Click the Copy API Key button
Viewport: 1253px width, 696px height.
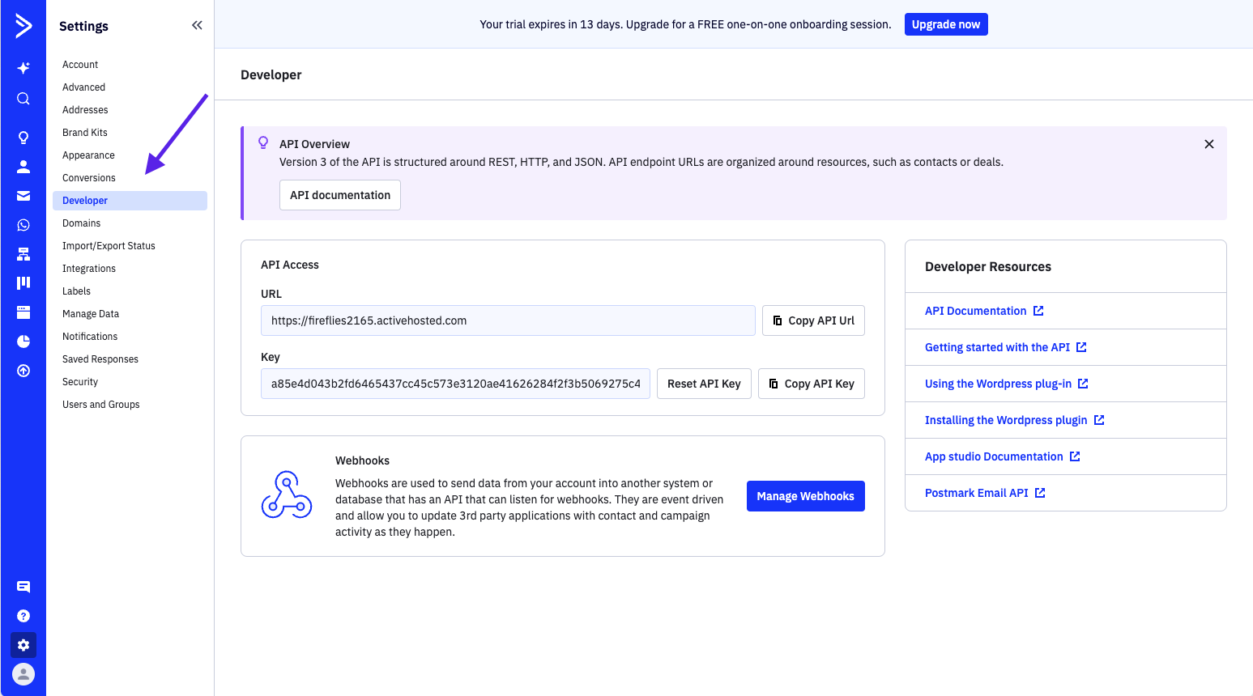tap(812, 384)
